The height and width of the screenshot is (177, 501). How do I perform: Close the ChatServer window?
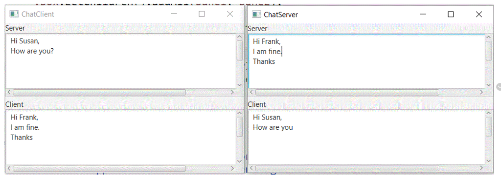click(478, 14)
